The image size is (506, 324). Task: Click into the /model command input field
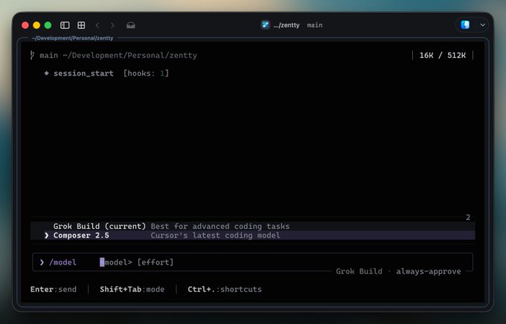[253, 262]
